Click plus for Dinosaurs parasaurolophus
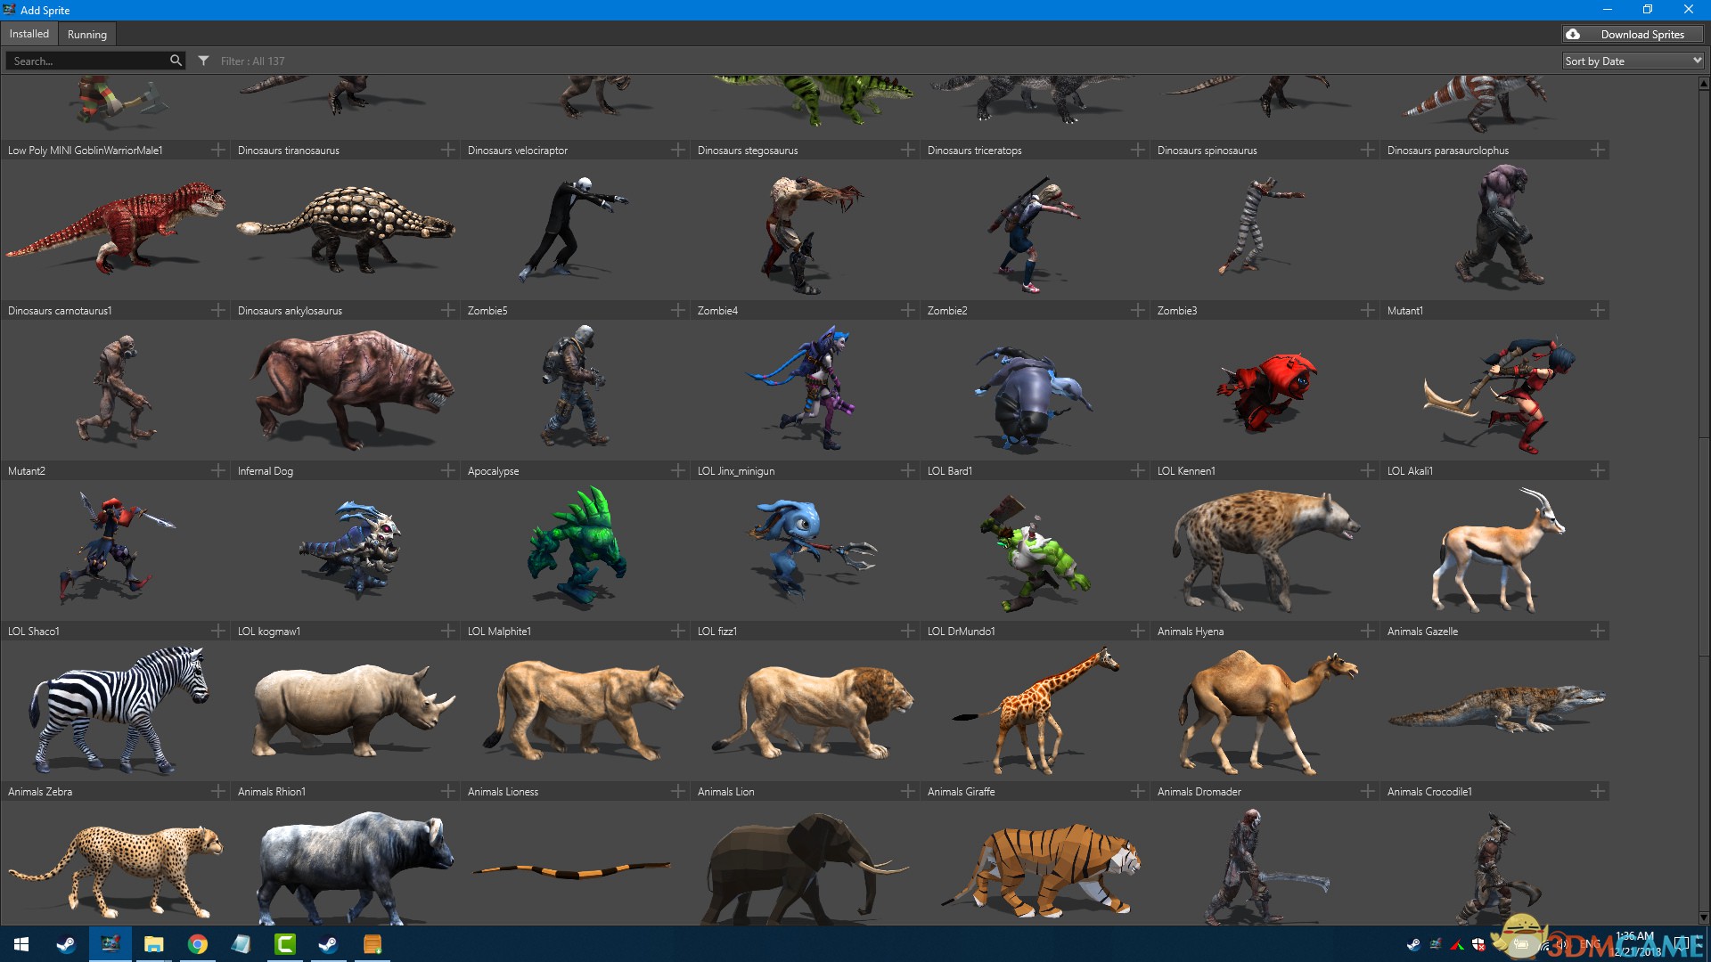Screen dimensions: 1711x962 1598,150
